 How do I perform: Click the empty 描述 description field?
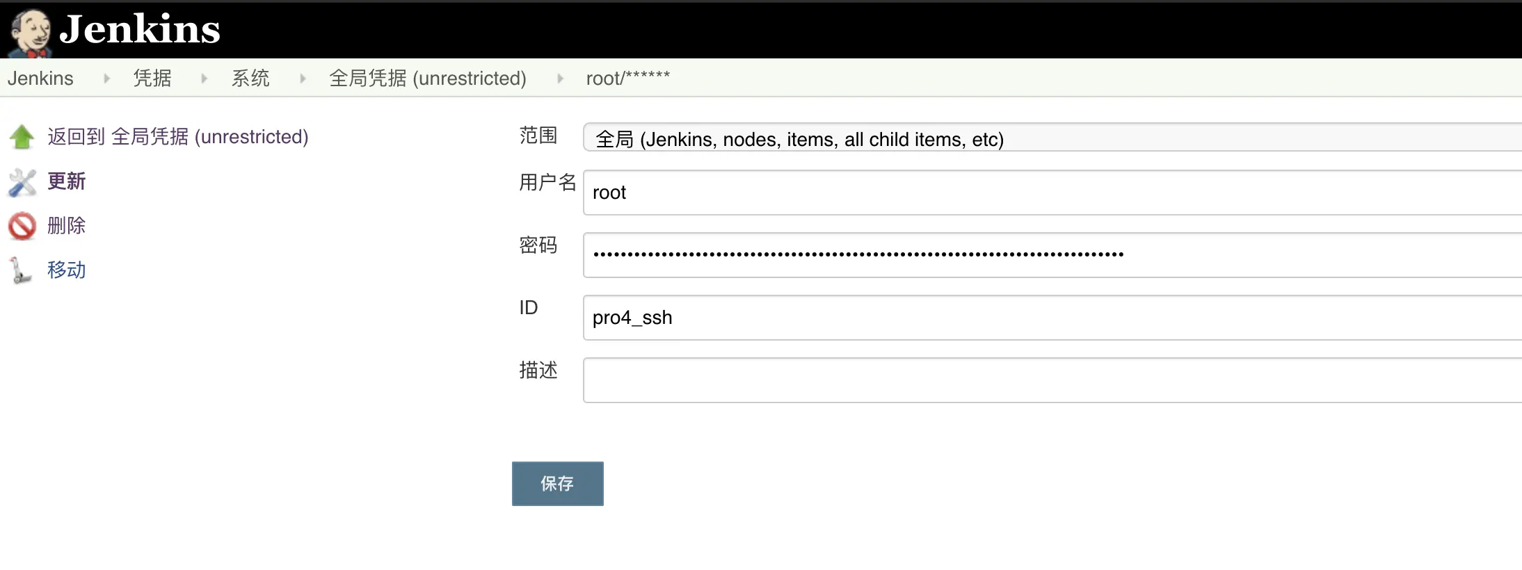(1052, 380)
